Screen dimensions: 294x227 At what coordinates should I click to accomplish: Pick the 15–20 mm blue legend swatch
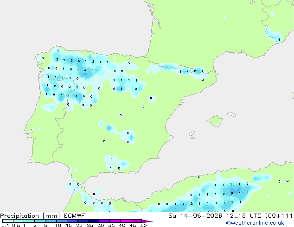tap(72, 221)
